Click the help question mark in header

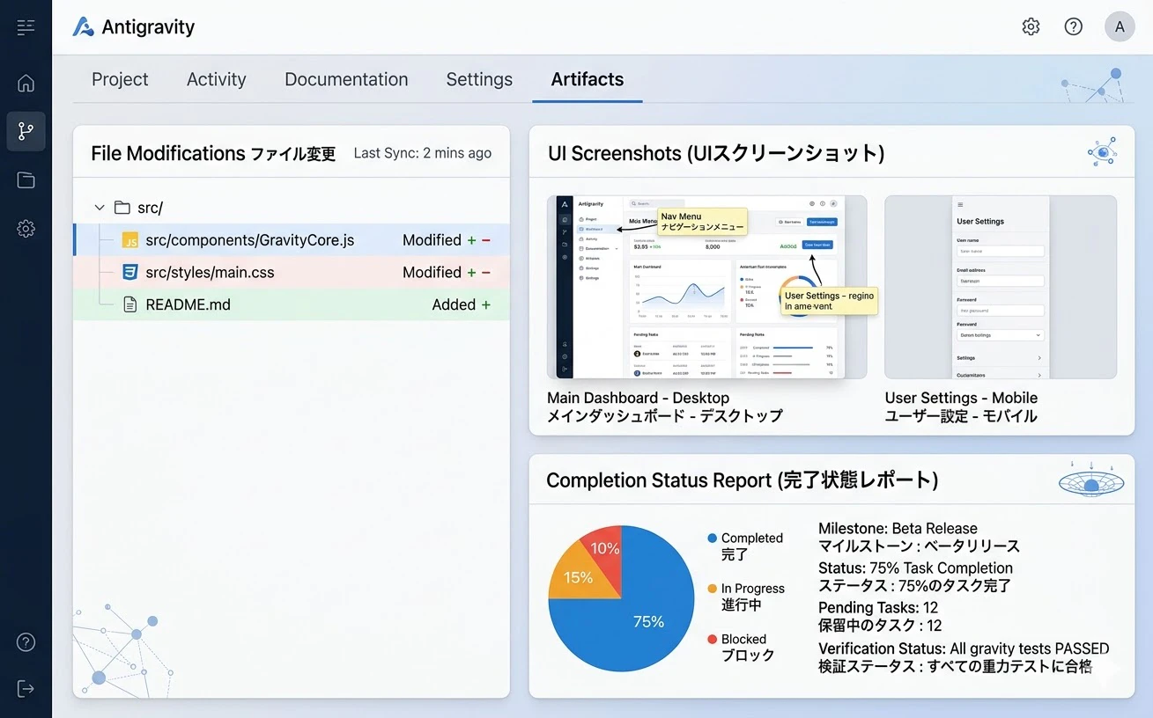click(x=1073, y=26)
